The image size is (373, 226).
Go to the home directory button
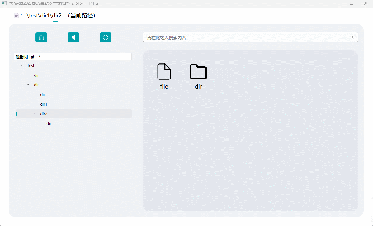41,37
